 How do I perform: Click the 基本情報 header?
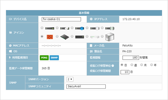(x=84, y=13)
